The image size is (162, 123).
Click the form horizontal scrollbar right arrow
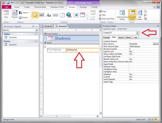98,116
